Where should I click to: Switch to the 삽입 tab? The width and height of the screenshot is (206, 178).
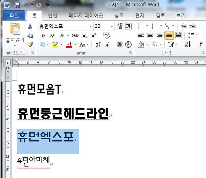tap(53, 15)
